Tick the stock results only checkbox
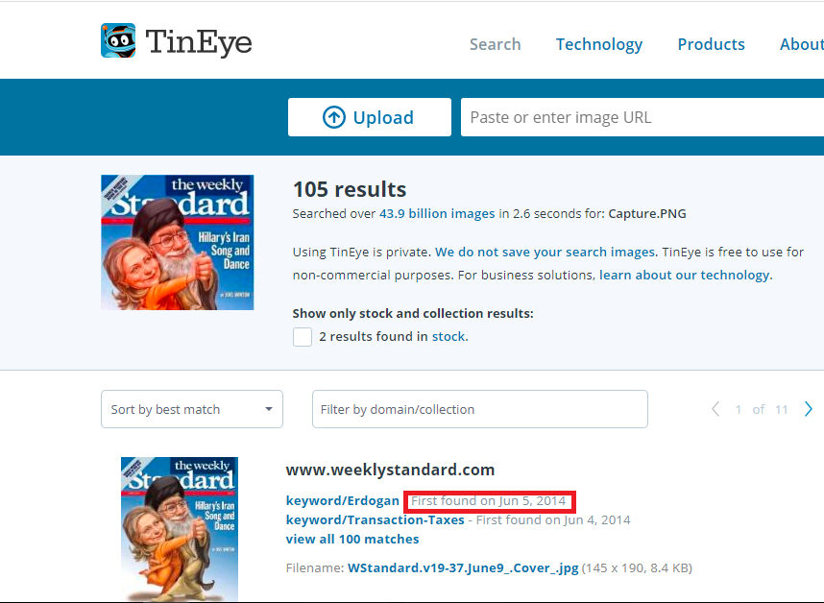 303,337
